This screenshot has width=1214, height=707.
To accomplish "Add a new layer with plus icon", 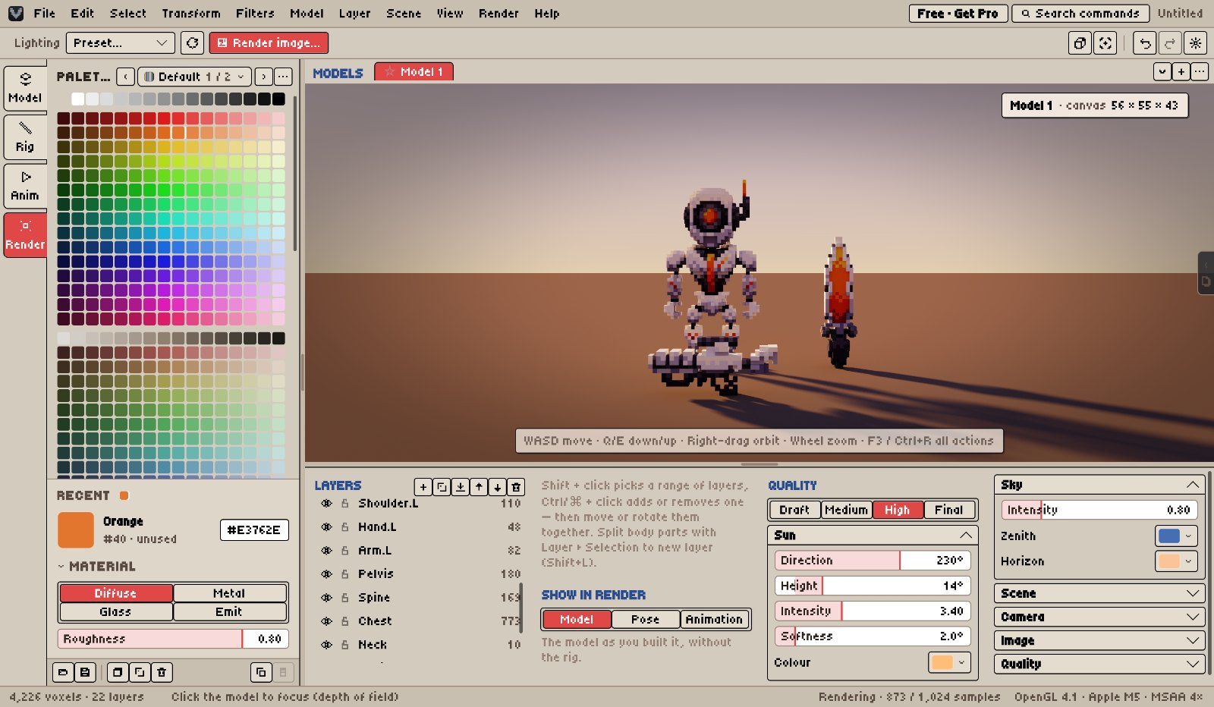I will click(x=423, y=487).
